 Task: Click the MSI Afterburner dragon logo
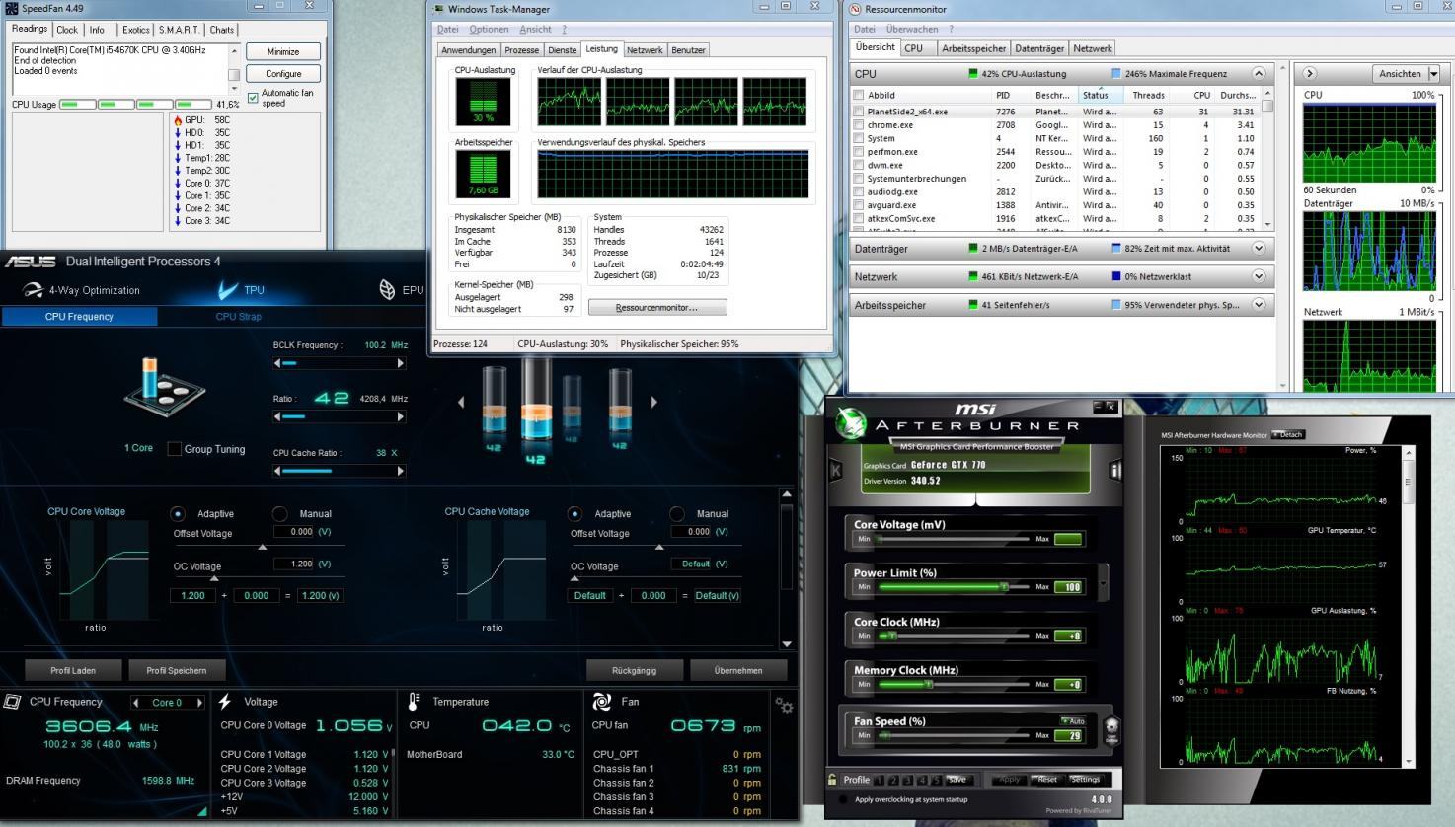[850, 423]
